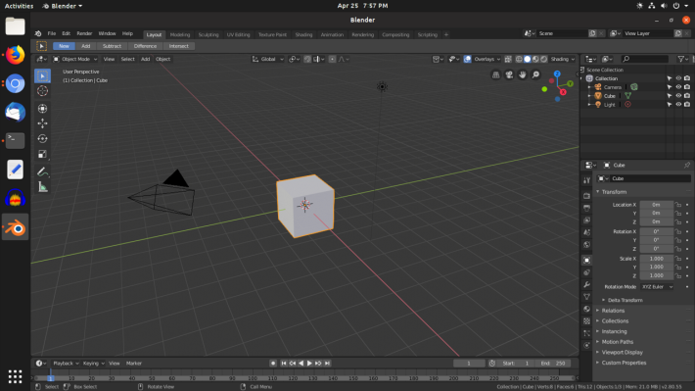Select rendered shading mode icon
Image resolution: width=695 pixels, height=391 pixels.
click(x=544, y=59)
